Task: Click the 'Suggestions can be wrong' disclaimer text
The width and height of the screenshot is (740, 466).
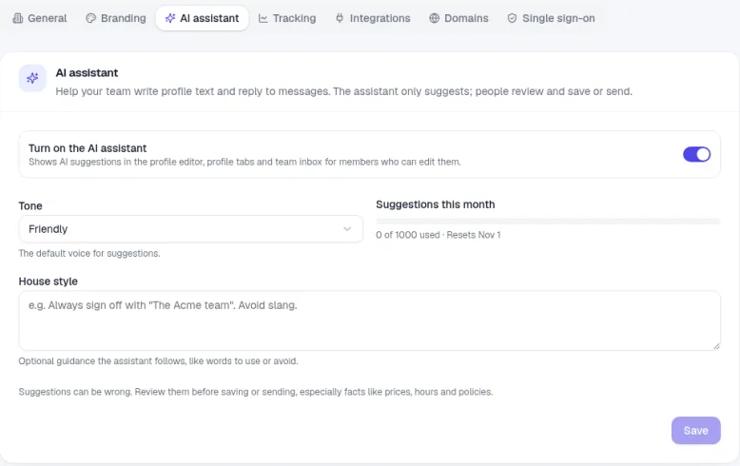Action: 256,392
